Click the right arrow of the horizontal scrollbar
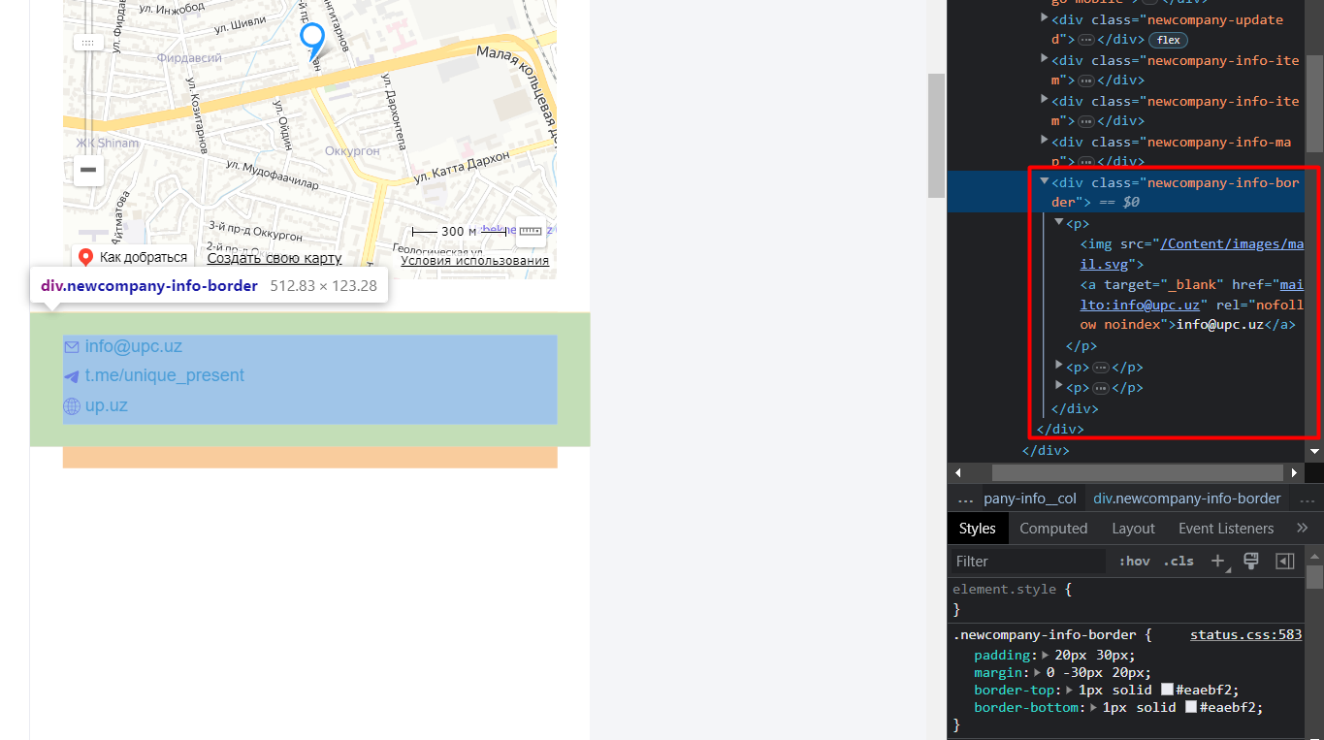Screen dimensions: 1324x740 [1294, 472]
